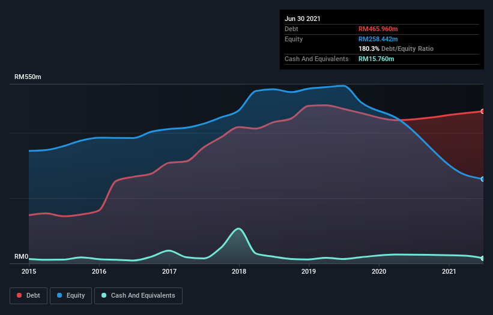493x315 pixels.
Task: Click the teal Cash legend dot
Action: coord(104,295)
